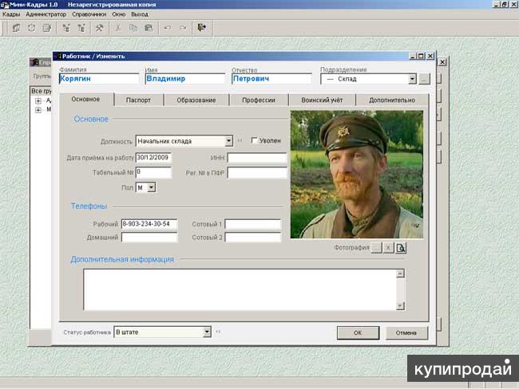
Task: Remove photo with the X button
Action: (x=389, y=248)
